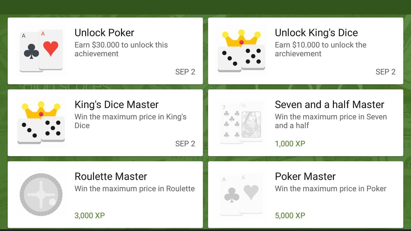Screen dimensions: 411x231
Task: Click the 3,000 XP reward label
Action: pos(90,215)
